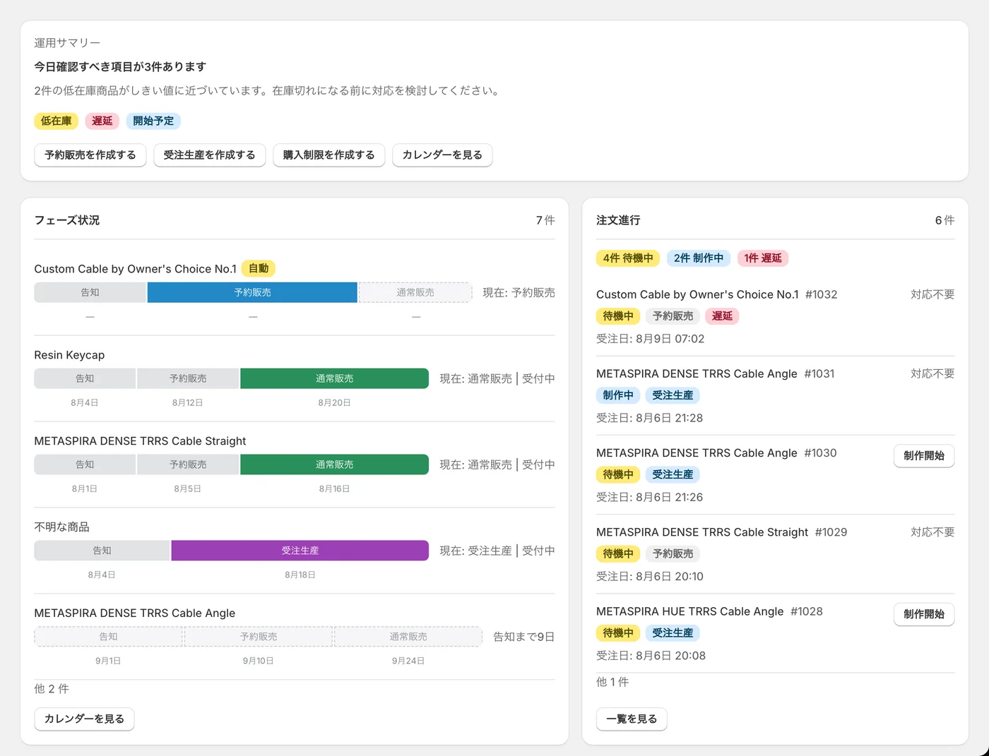Click the green 通常販売 bar for Resin Keycap
Viewport: 989px width, 756px height.
tap(334, 378)
